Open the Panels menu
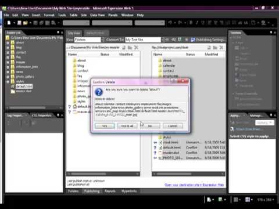Viewport: 279px width, 209px height. pos(113,15)
